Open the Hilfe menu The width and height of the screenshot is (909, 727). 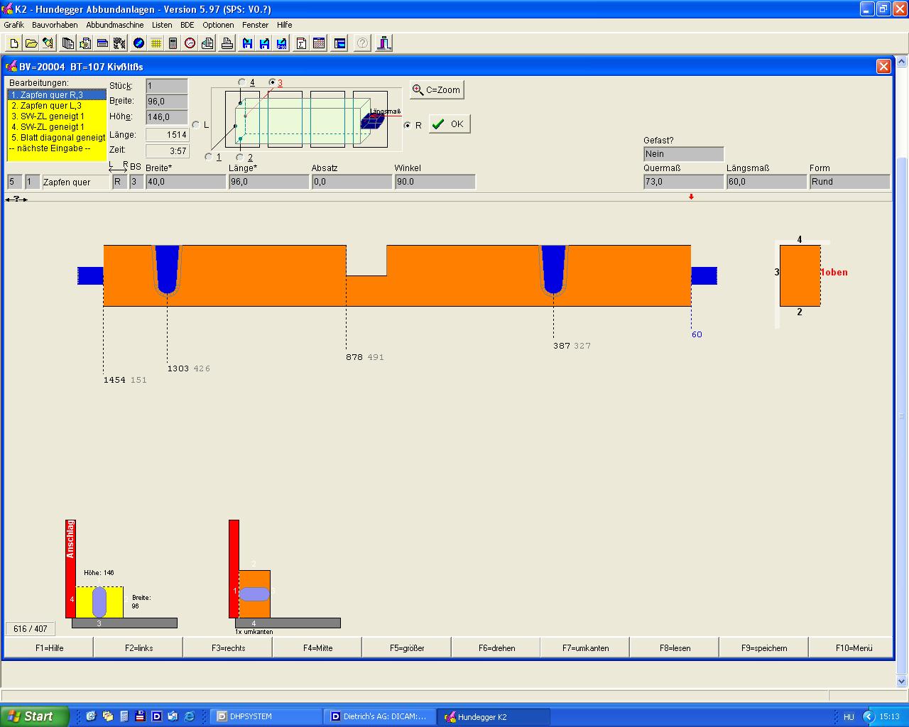285,25
